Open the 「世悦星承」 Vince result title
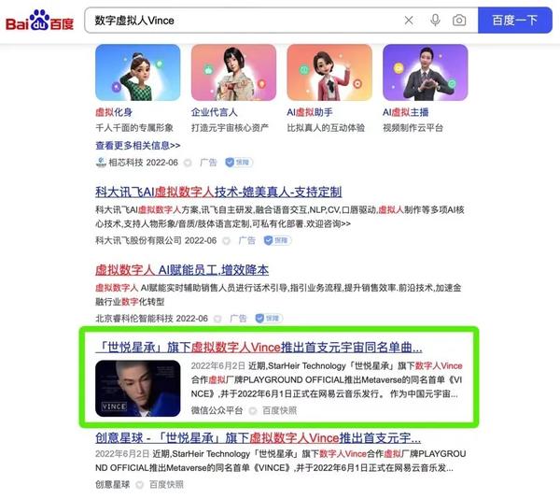The image size is (560, 499). [259, 348]
